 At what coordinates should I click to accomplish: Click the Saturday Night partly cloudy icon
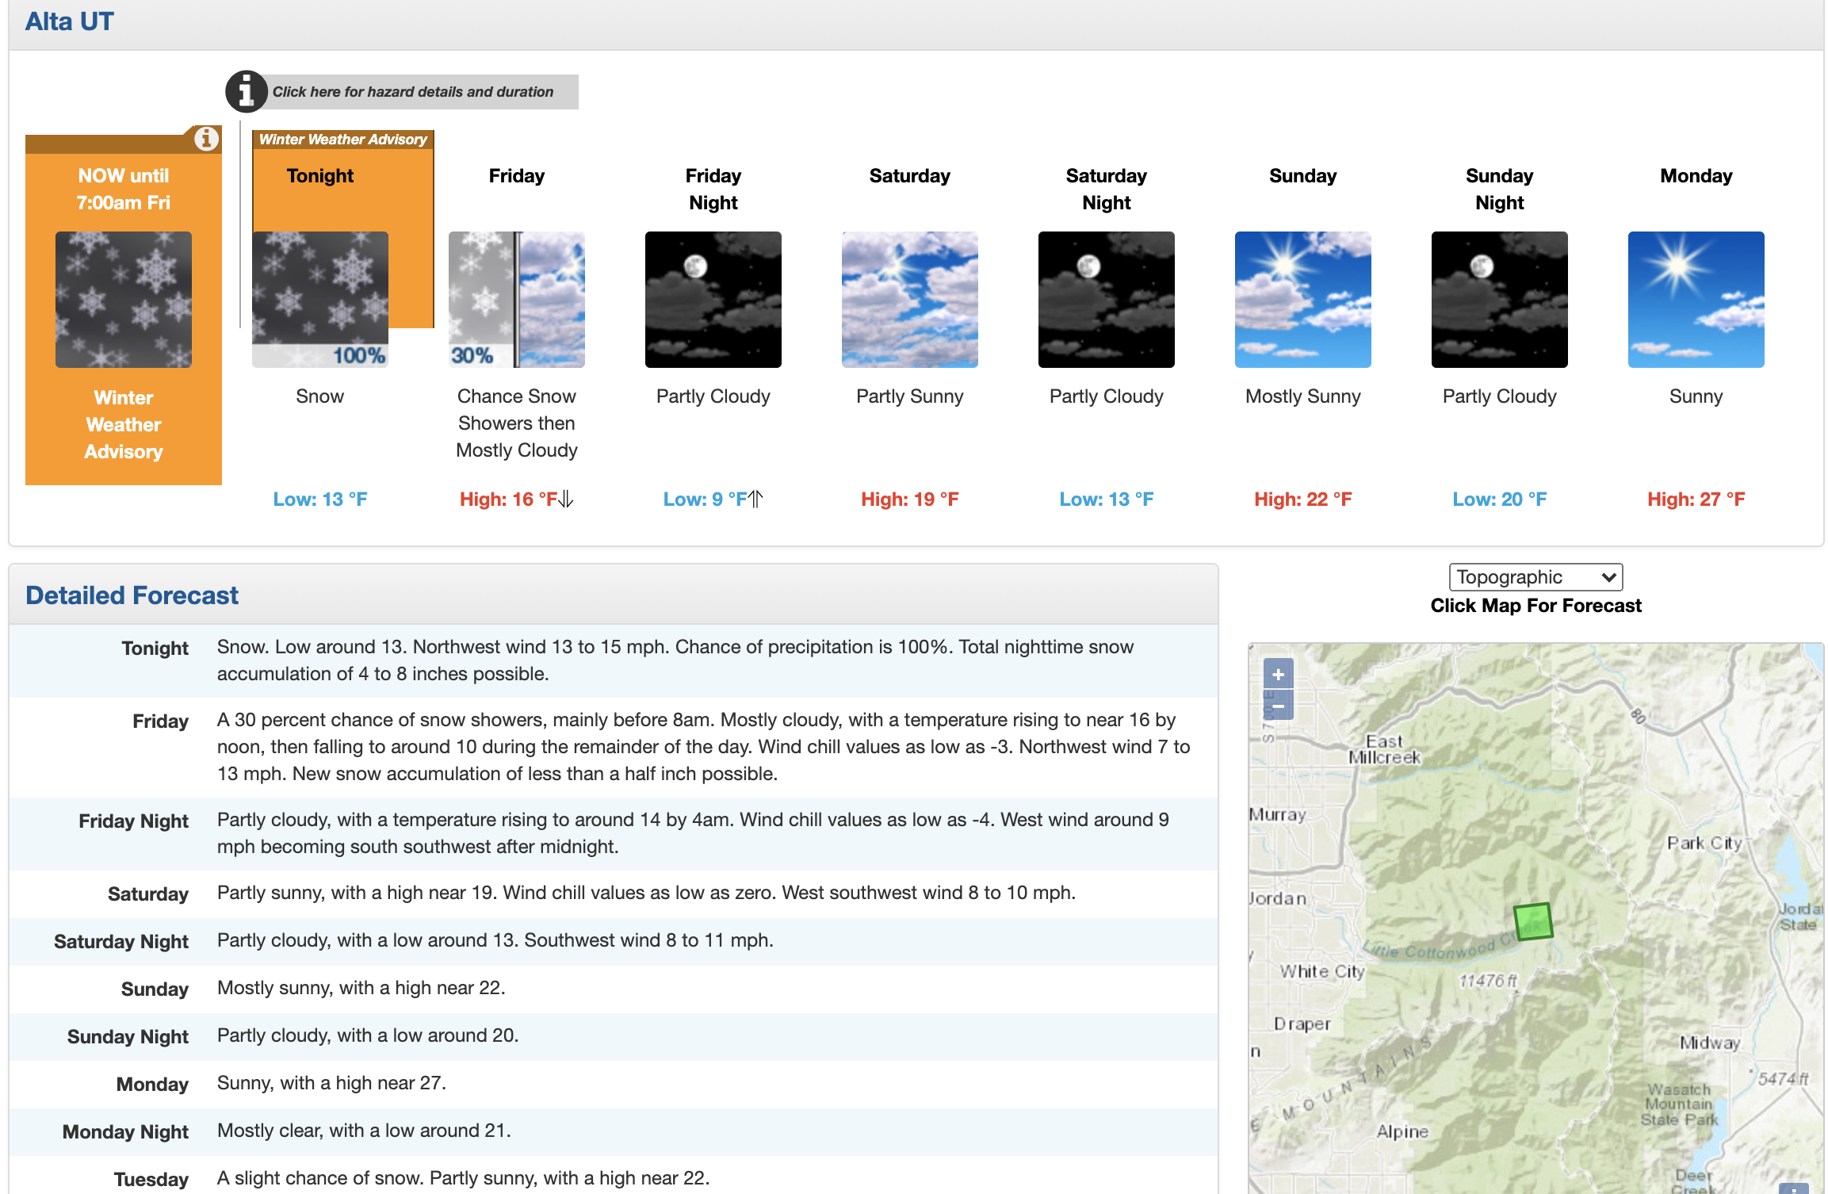(1107, 300)
